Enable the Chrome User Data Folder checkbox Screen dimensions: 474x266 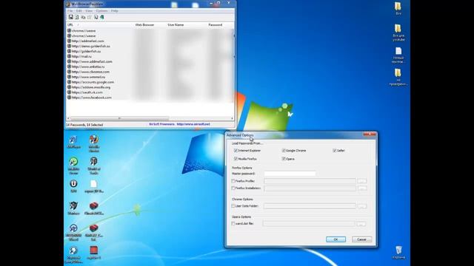233,206
